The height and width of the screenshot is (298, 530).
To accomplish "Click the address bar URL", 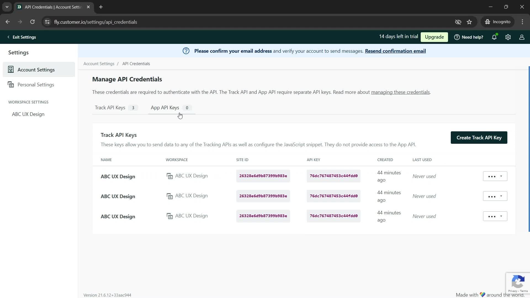I will tap(96, 22).
